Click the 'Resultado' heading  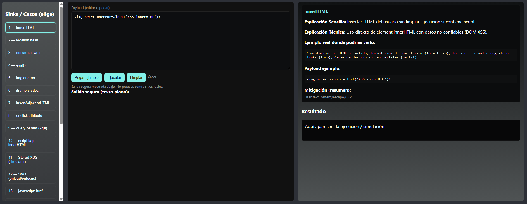(x=314, y=111)
